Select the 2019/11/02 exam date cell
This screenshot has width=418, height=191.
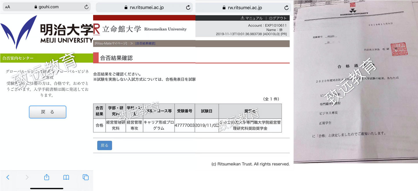tap(207, 125)
